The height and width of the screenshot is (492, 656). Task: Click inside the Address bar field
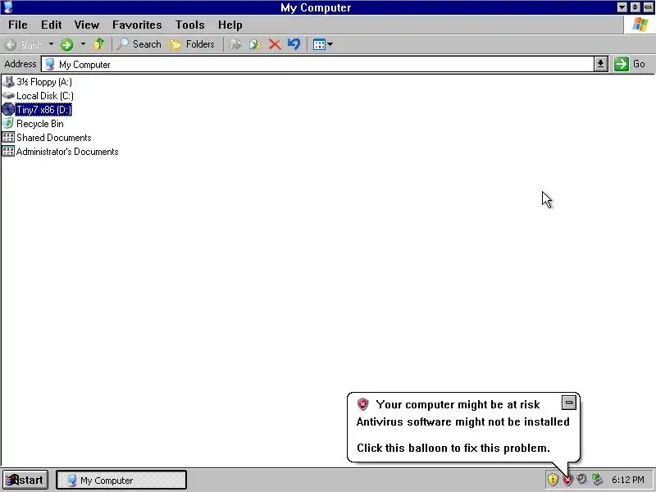pos(317,65)
